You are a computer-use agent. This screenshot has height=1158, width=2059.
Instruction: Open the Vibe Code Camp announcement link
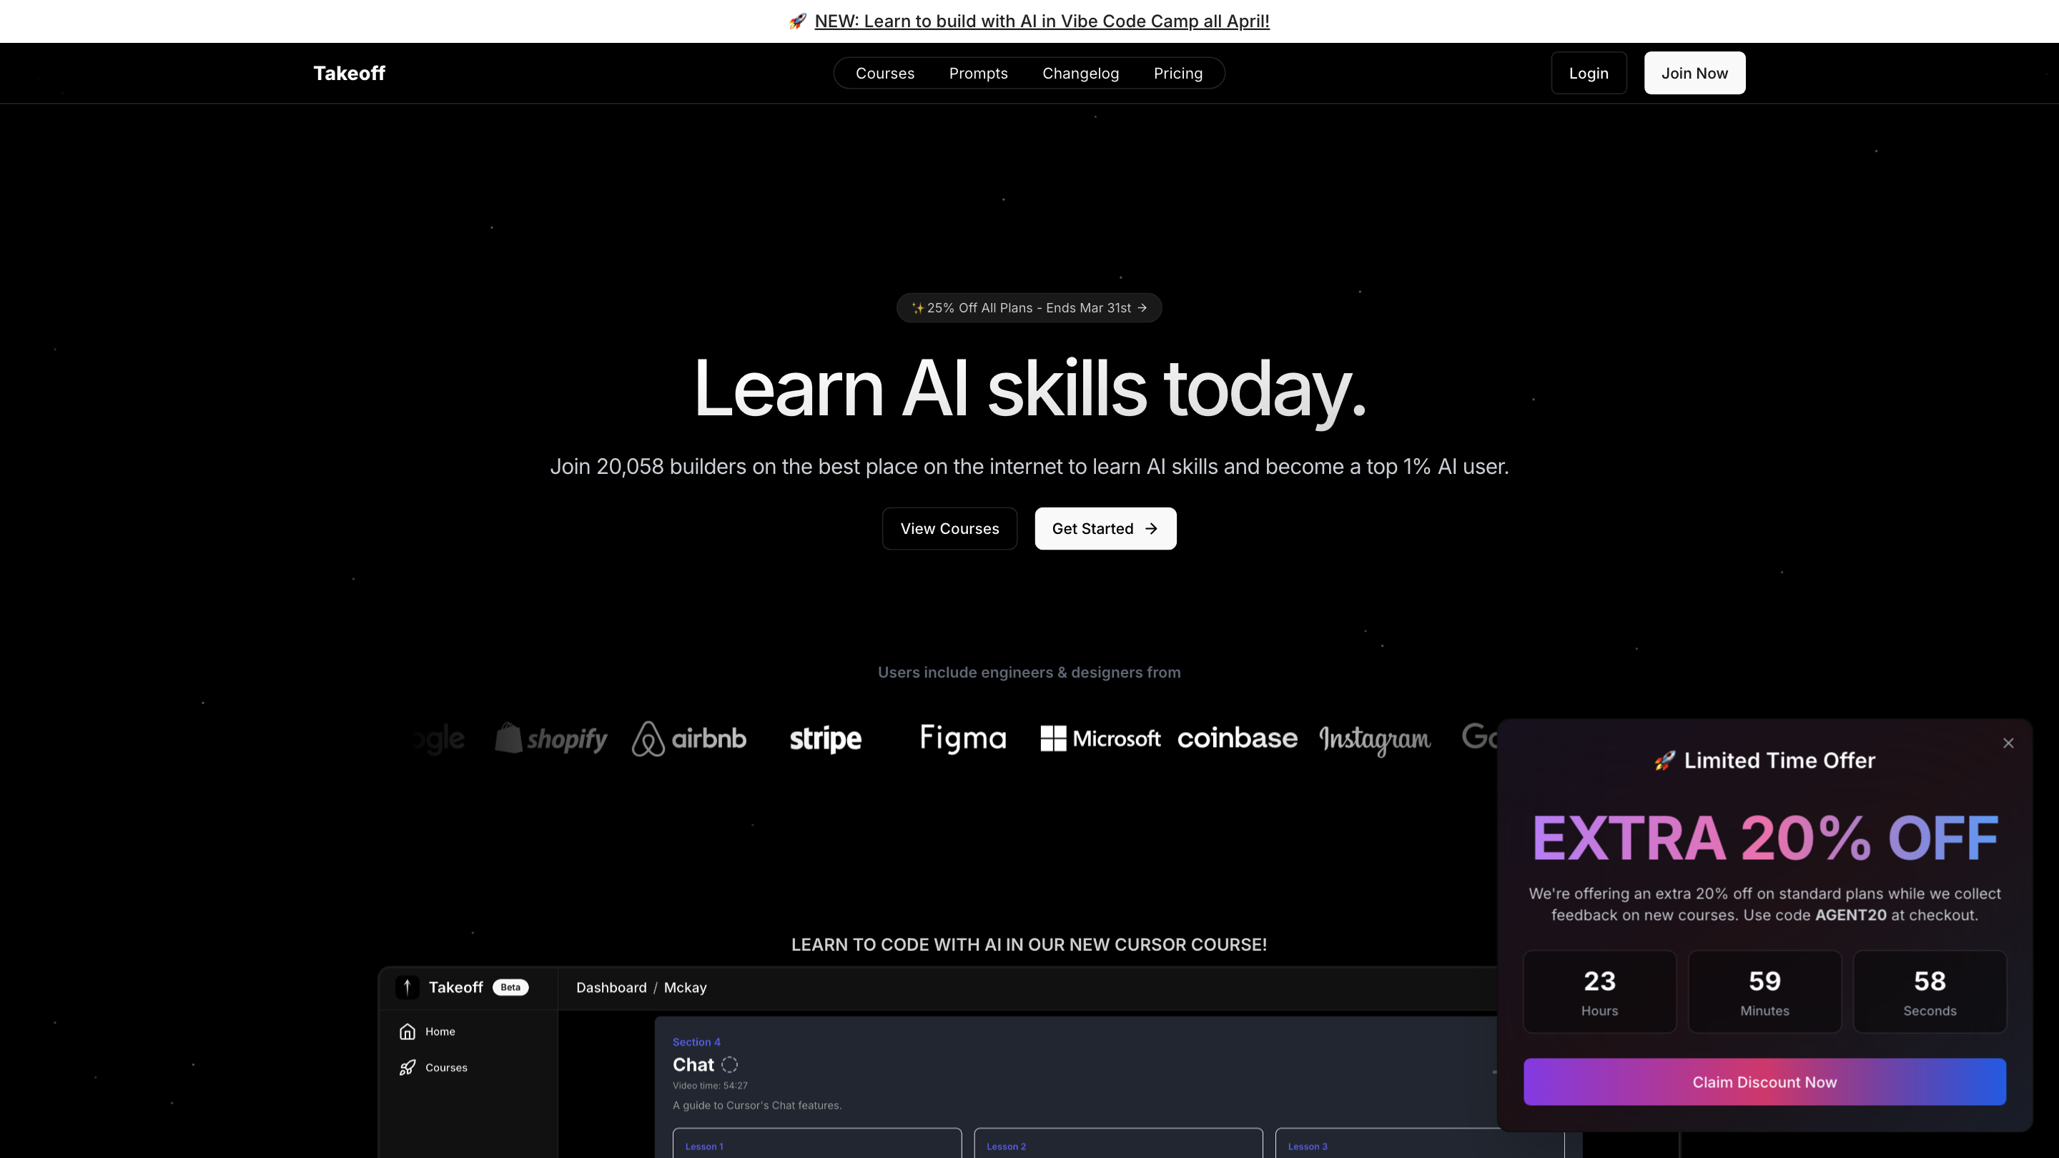pos(1041,21)
